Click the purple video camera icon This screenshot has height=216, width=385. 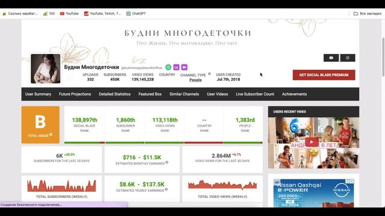point(185,67)
